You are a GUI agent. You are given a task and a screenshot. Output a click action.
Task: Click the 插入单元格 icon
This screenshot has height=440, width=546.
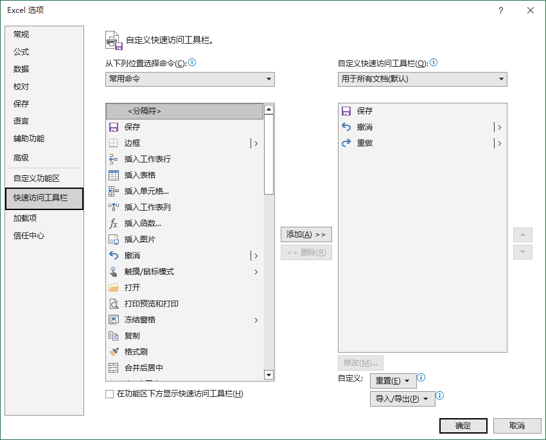click(x=114, y=191)
